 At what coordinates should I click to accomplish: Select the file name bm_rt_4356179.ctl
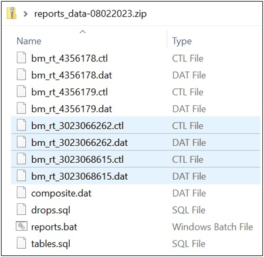pyautogui.click(x=70, y=92)
